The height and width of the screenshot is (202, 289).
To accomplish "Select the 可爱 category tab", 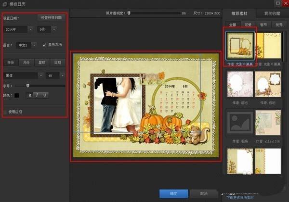I will pyautogui.click(x=248, y=25).
